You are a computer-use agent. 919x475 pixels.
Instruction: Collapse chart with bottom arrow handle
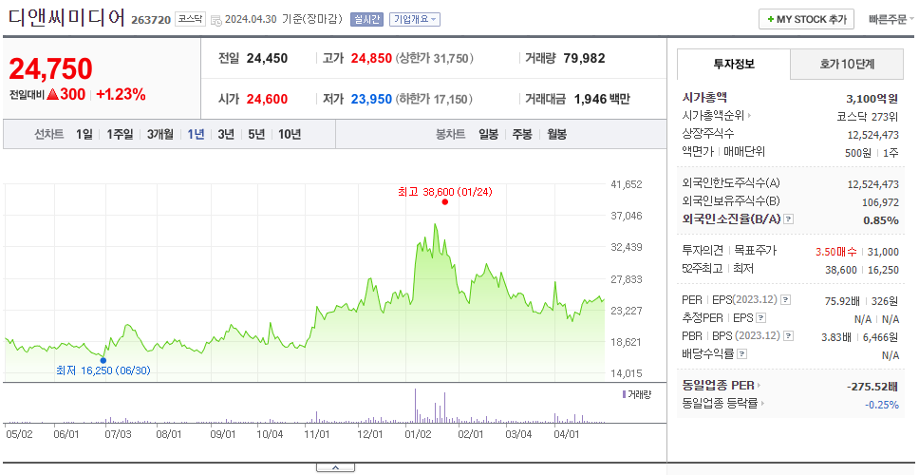[335, 467]
